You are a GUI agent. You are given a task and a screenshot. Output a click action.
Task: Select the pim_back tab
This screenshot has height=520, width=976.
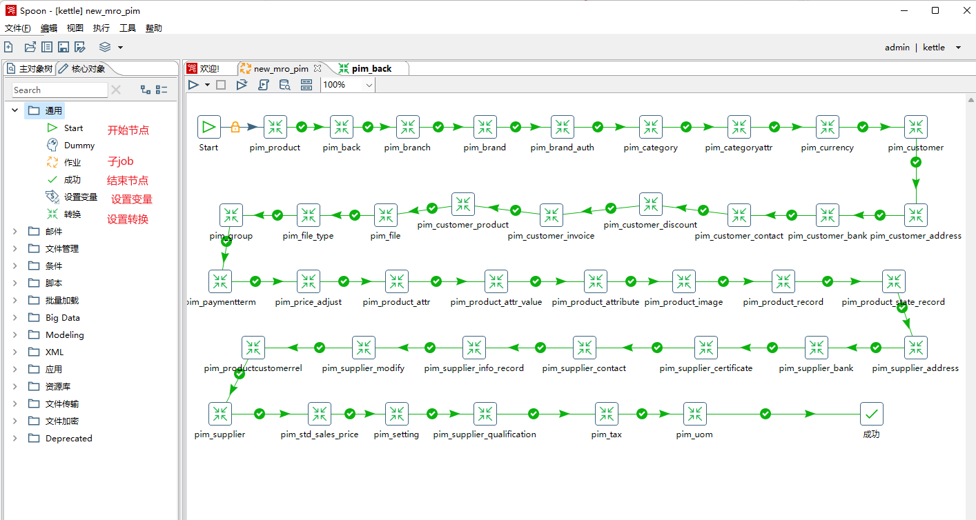[366, 68]
